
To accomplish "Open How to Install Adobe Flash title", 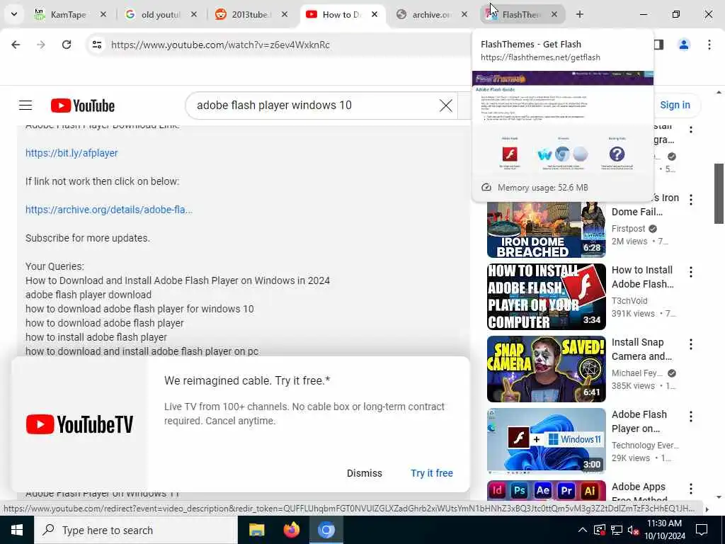I will point(643,277).
